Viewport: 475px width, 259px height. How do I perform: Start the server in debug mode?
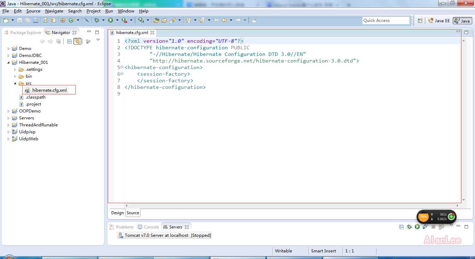click(409, 227)
